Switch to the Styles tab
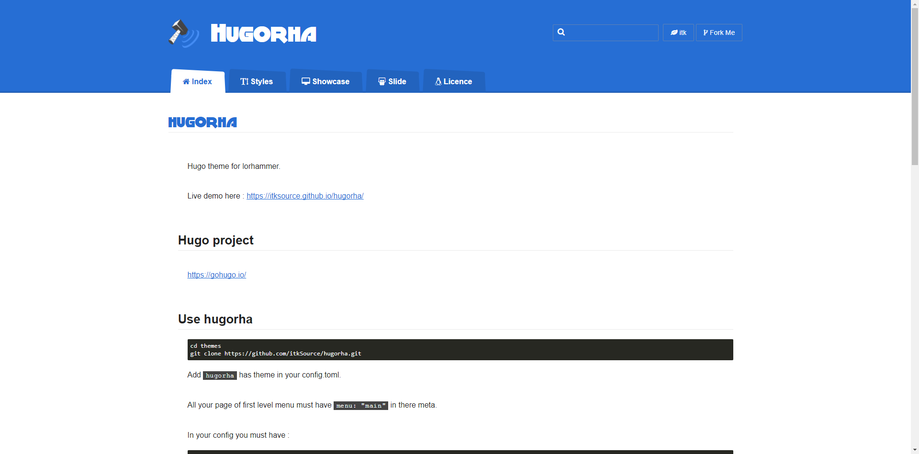This screenshot has height=454, width=919. (257, 81)
